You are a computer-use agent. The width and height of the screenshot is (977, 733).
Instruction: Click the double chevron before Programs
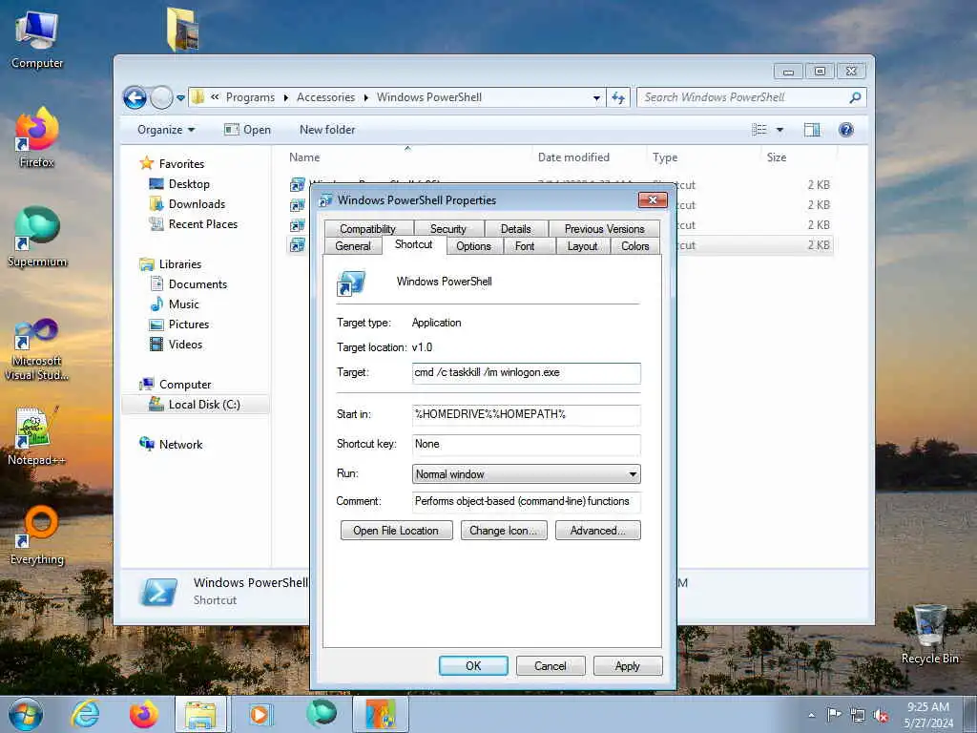coord(215,97)
